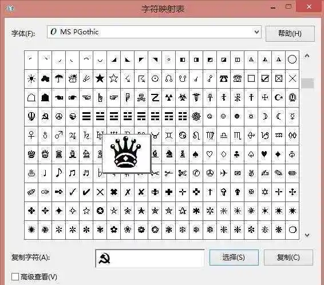Pick the white chess rook

pos(59,155)
